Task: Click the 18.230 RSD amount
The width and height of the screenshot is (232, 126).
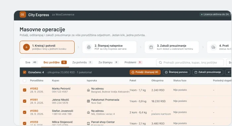Action: pos(158,101)
